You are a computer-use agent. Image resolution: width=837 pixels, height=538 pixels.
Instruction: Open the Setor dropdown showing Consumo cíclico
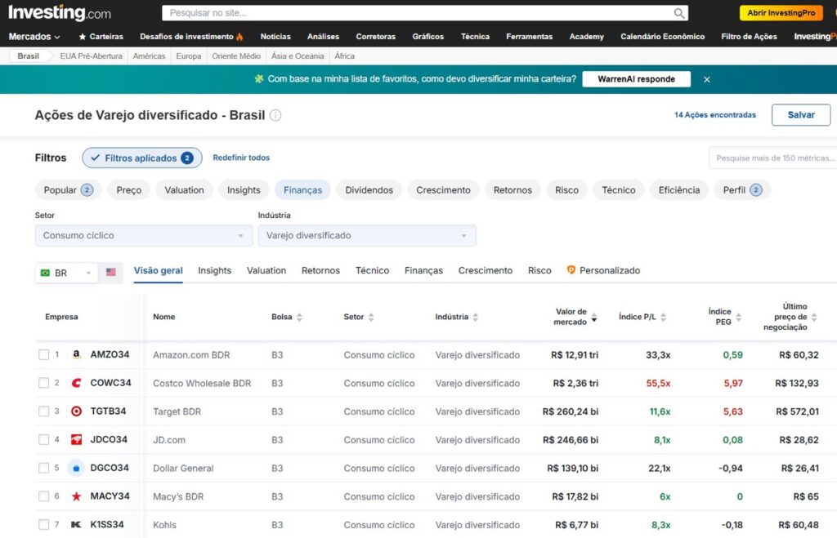tap(144, 236)
